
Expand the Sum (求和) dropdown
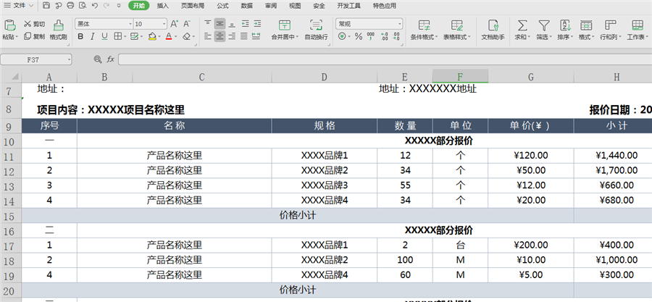click(x=522, y=30)
